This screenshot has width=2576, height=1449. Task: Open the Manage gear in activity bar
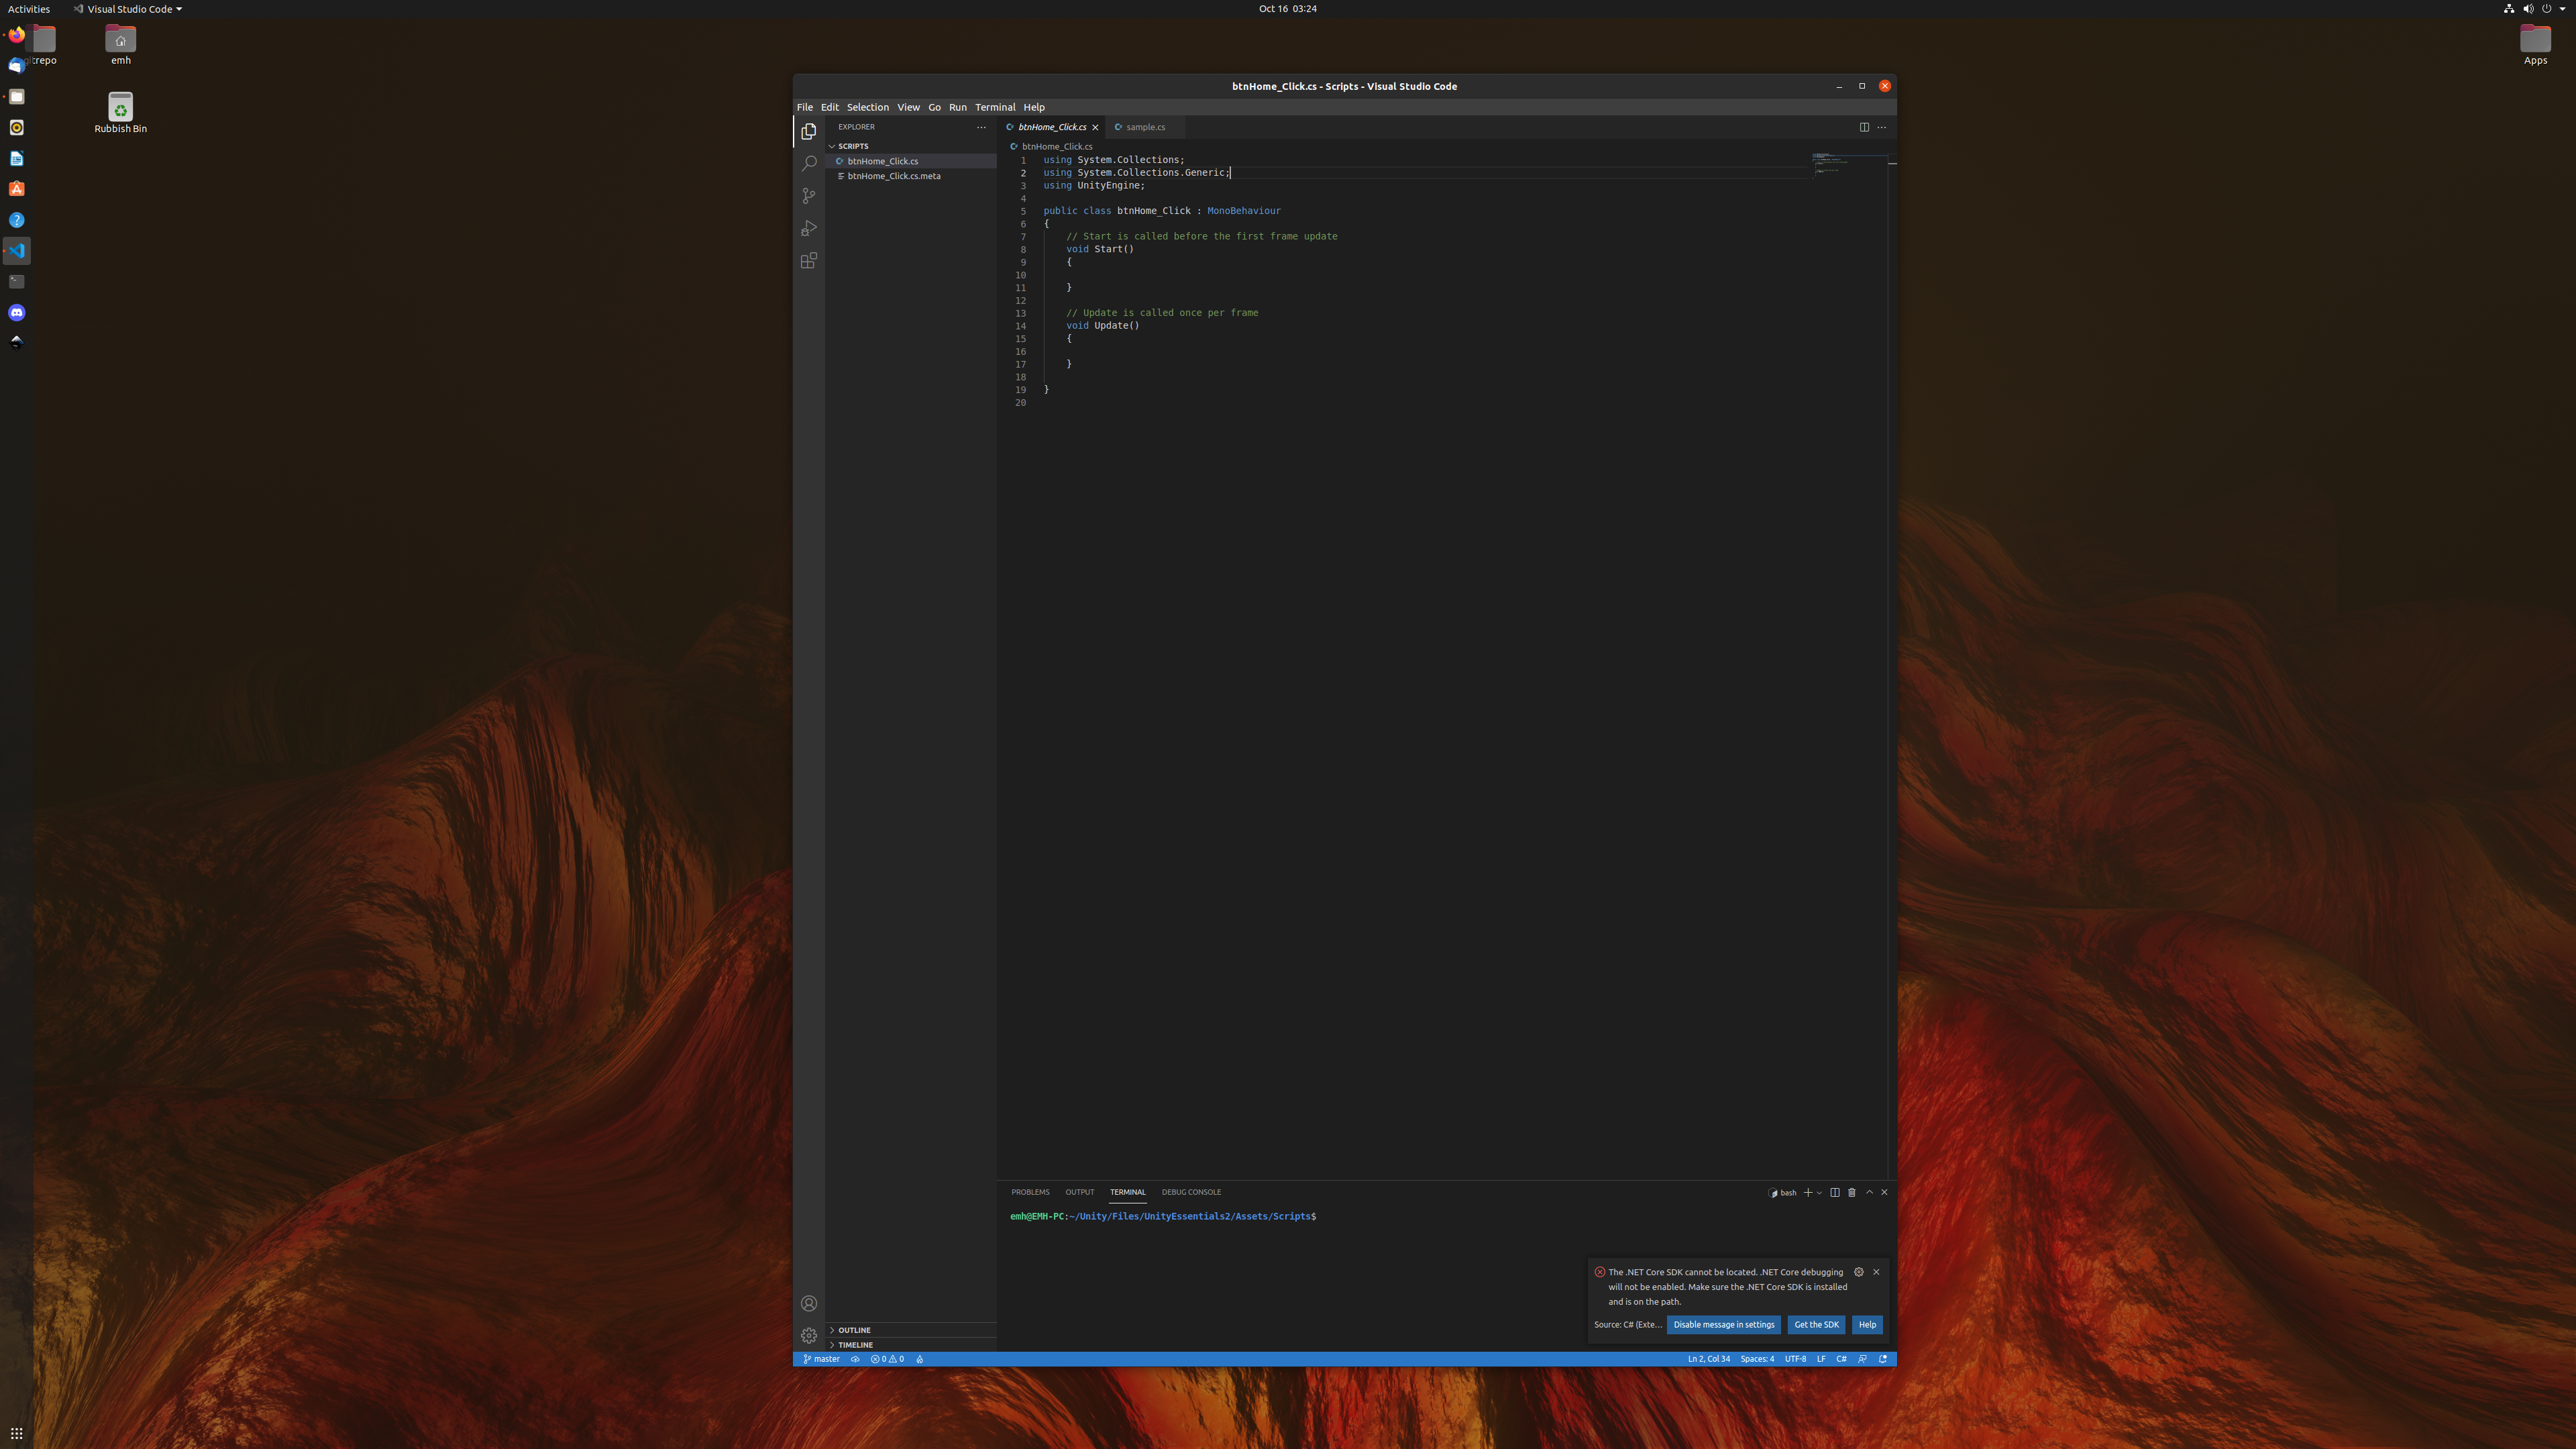[x=809, y=1336]
